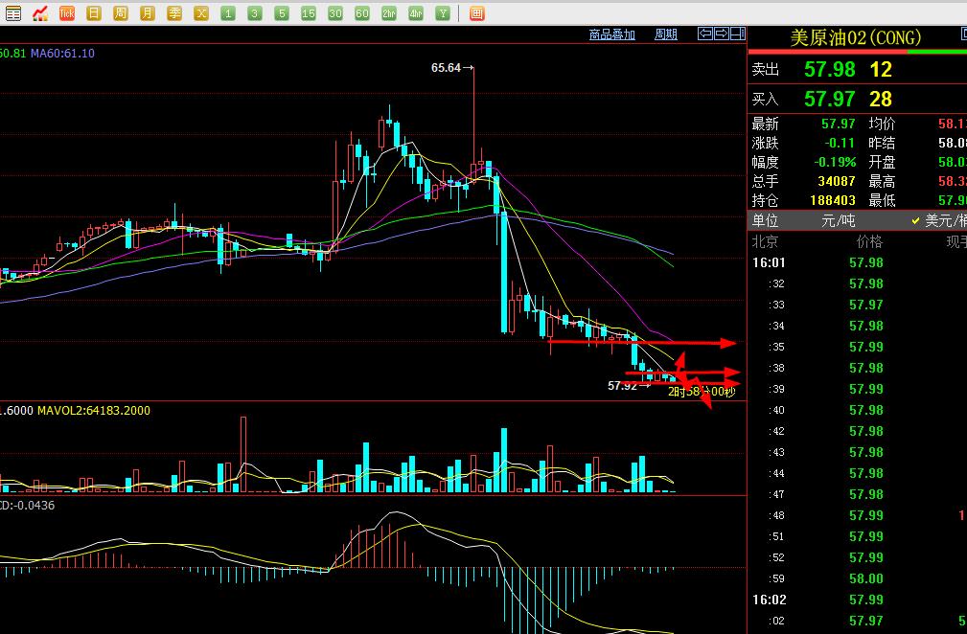Select the 元/吨 unit option
This screenshot has height=634, width=967.
tap(838, 220)
